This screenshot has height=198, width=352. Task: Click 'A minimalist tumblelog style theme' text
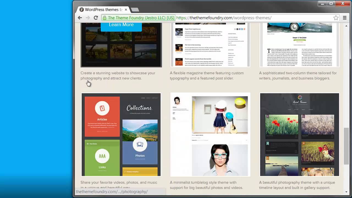click(206, 185)
